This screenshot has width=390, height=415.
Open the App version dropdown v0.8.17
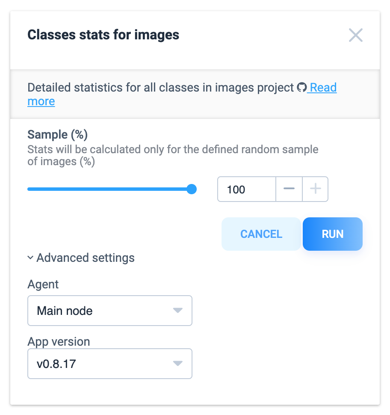[x=110, y=364]
